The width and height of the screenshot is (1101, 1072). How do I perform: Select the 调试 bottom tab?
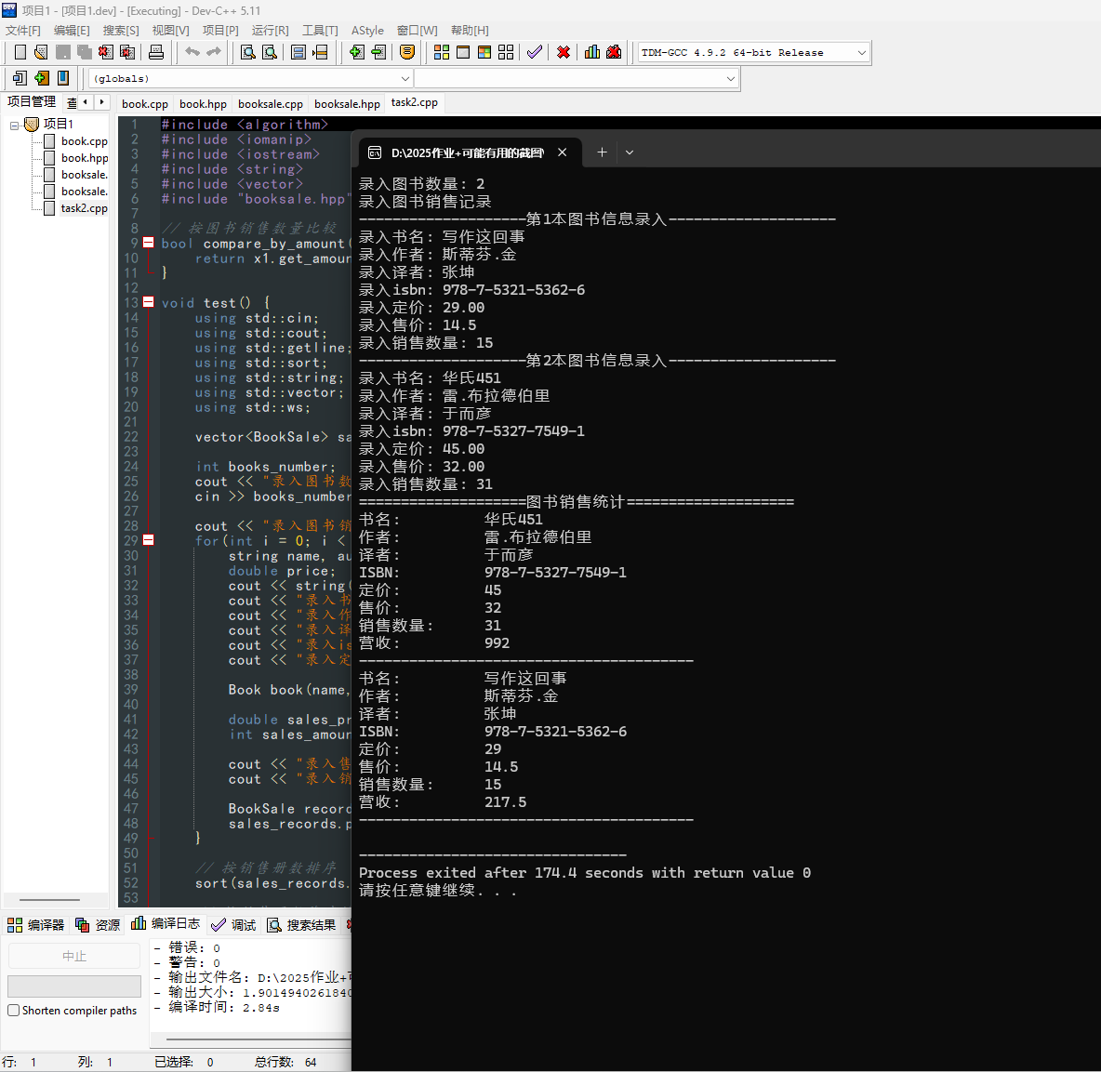pyautogui.click(x=234, y=925)
